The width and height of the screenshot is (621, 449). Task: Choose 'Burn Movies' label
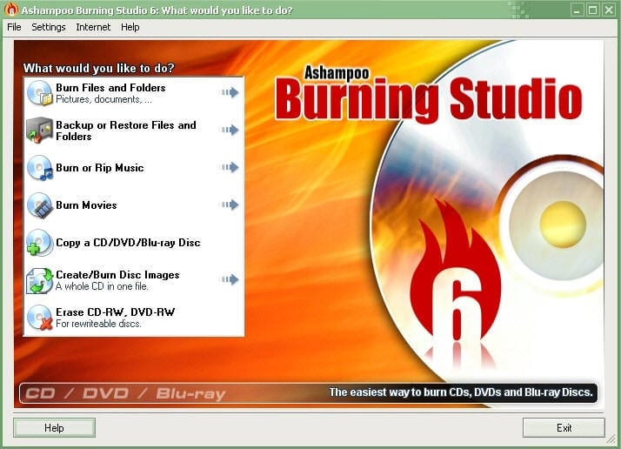[86, 204]
